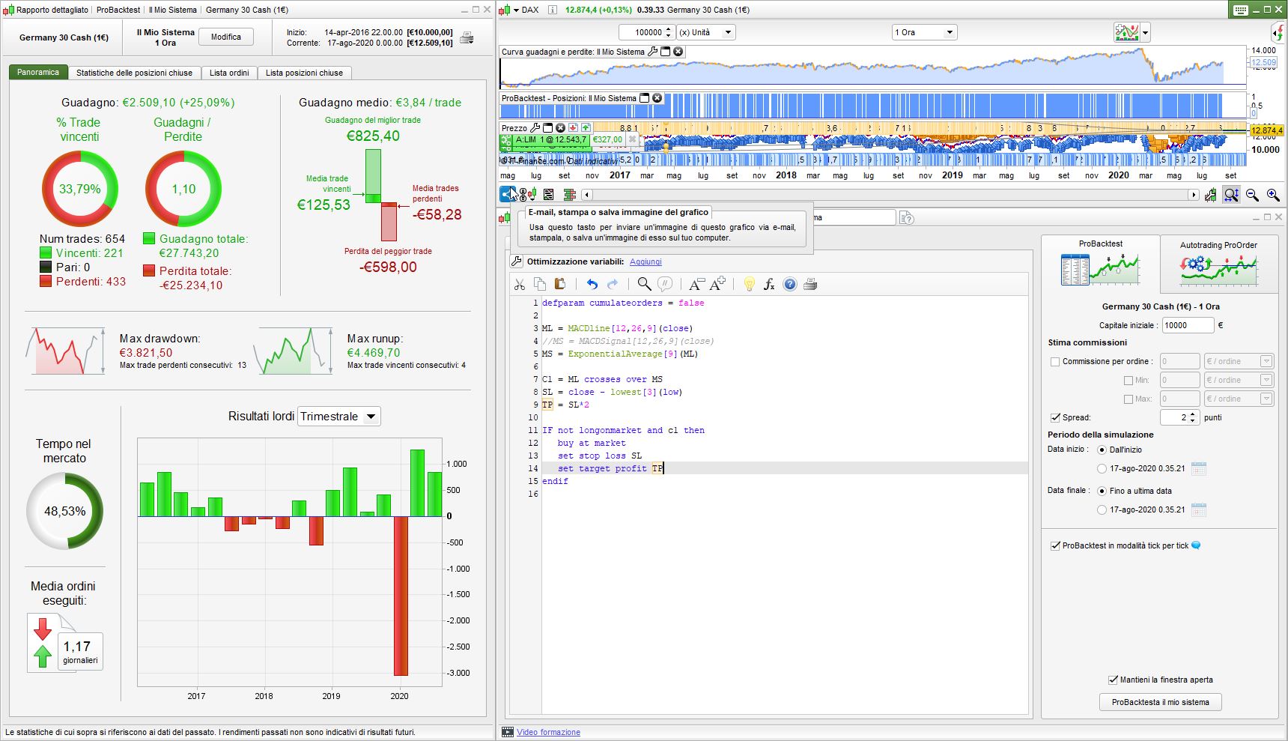Enable the Commissione per ordine checkbox
1288x741 pixels.
click(1055, 362)
